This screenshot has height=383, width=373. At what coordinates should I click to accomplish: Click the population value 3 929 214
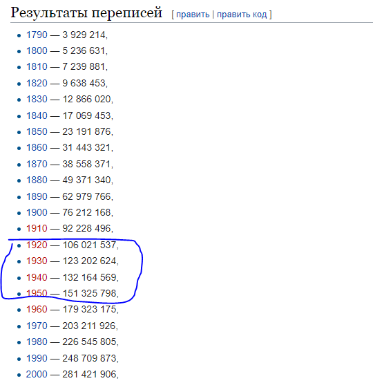[x=84, y=35]
